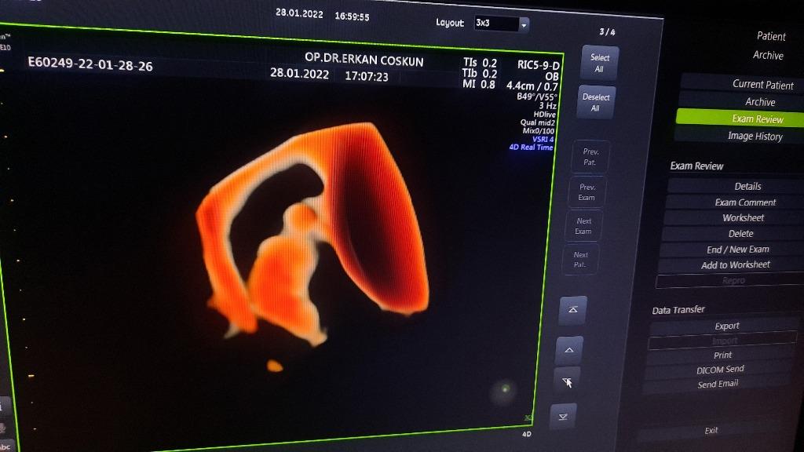Click the 'abc' annotation icon at left edge
Image resolution: width=804 pixels, height=452 pixels.
pyautogui.click(x=6, y=445)
